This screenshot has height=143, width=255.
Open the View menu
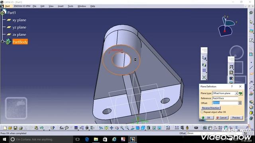click(51, 6)
